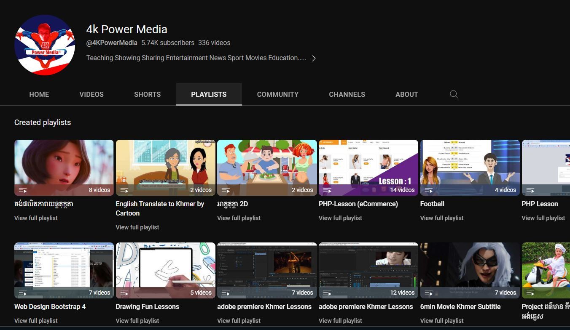The image size is (570, 330).
Task: Click the Created playlists heading
Action: coord(43,122)
